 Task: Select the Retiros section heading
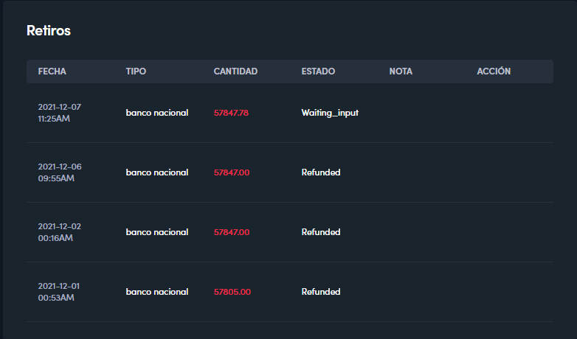(x=49, y=31)
